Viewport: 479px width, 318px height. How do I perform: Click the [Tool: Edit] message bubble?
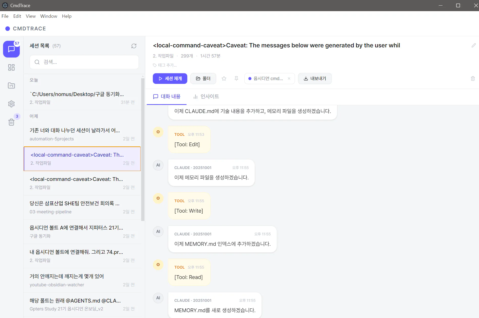pos(189,140)
